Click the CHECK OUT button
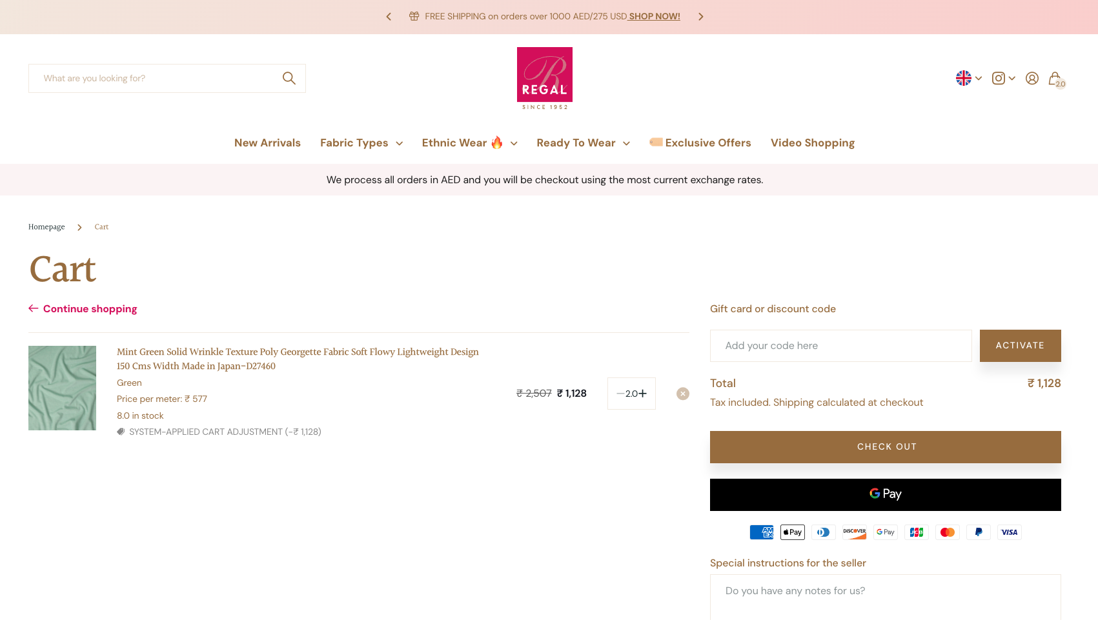The height and width of the screenshot is (620, 1098). pyautogui.click(x=886, y=447)
